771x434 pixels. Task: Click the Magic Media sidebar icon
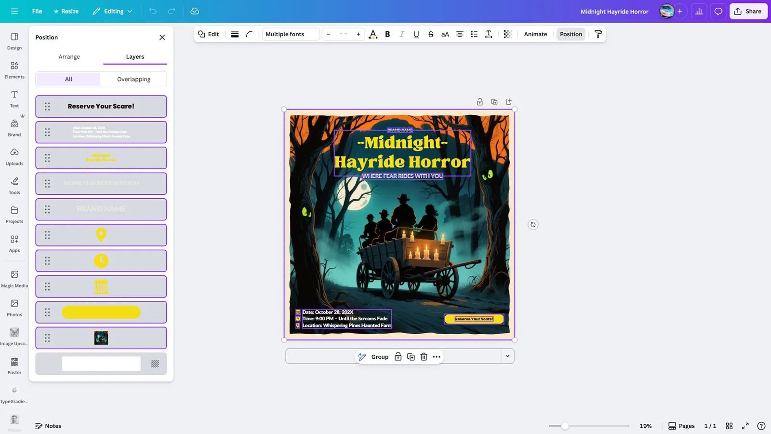tap(14, 279)
